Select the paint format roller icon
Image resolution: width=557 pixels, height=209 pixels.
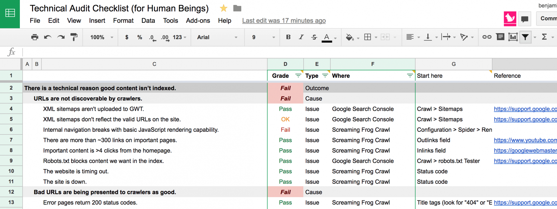pyautogui.click(x=74, y=37)
